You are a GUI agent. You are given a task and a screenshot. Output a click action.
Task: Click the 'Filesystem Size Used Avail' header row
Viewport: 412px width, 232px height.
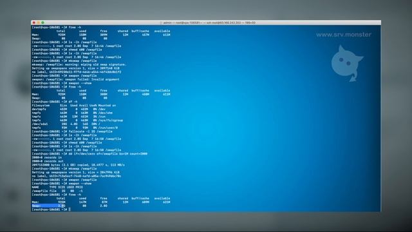(74, 106)
